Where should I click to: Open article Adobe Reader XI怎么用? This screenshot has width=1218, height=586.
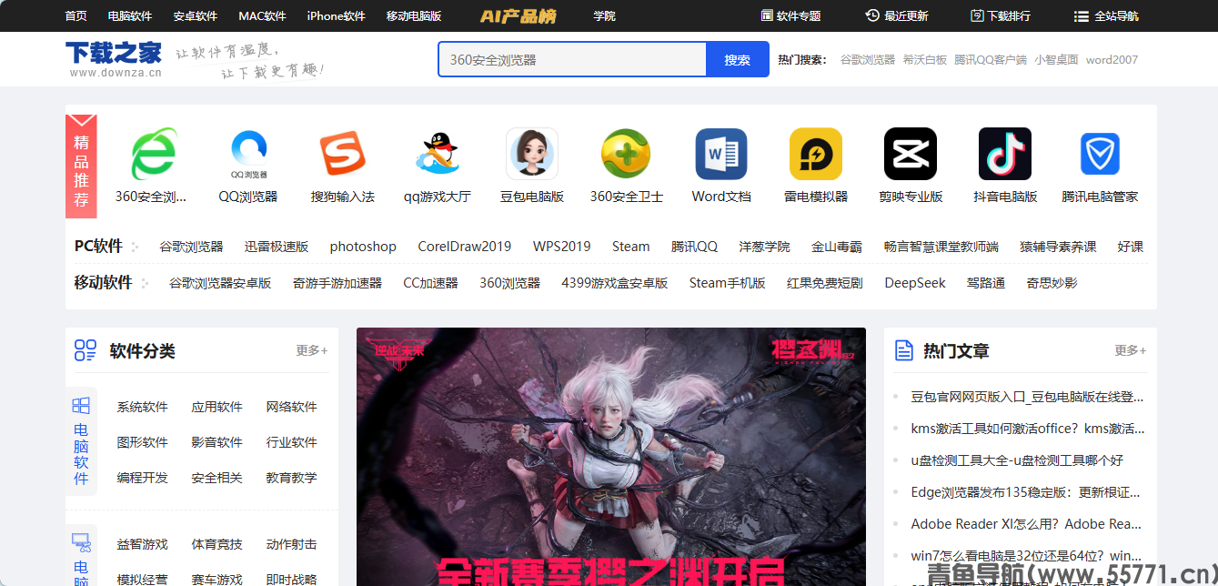pos(1027,524)
